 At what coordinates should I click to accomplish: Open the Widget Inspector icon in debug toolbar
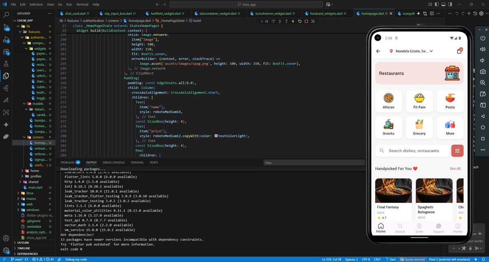(313, 22)
